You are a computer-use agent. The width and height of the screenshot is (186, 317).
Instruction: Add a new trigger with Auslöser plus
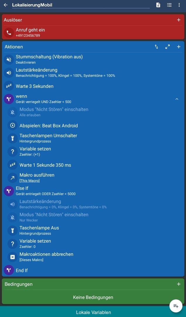point(178,20)
